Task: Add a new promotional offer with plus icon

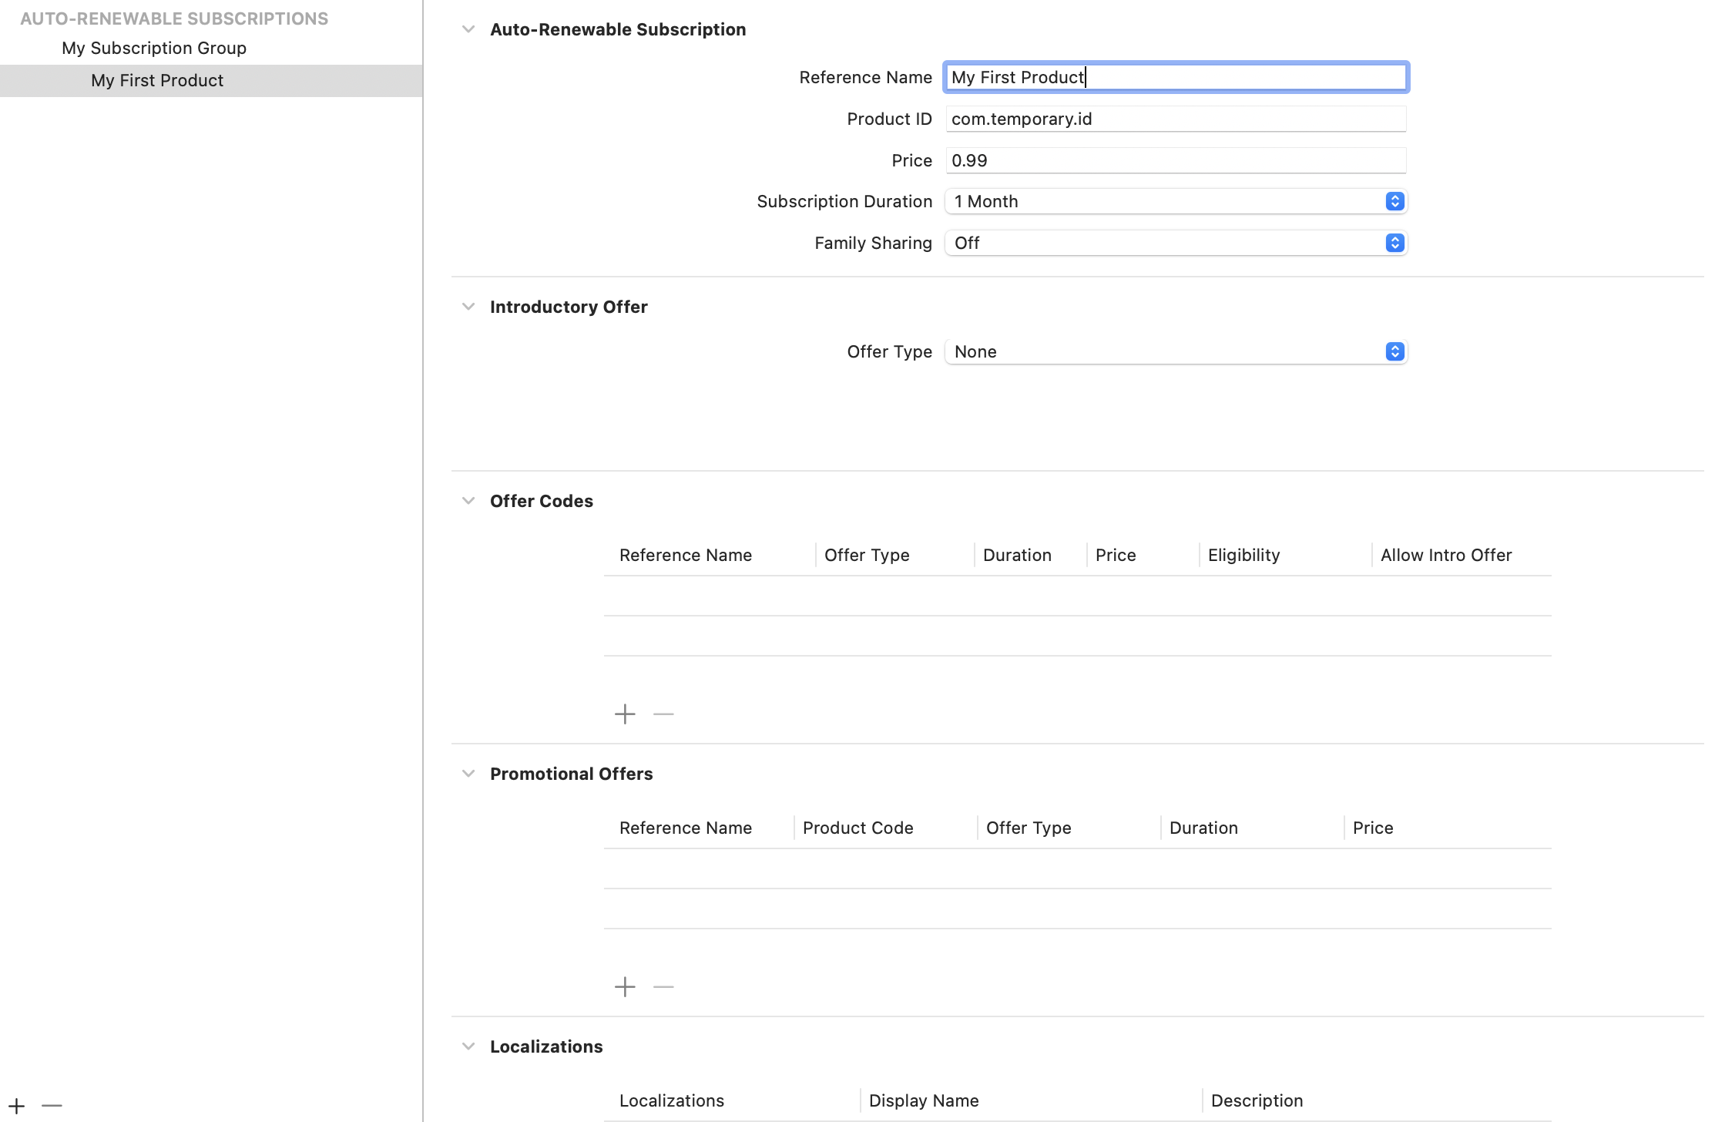Action: coord(625,987)
